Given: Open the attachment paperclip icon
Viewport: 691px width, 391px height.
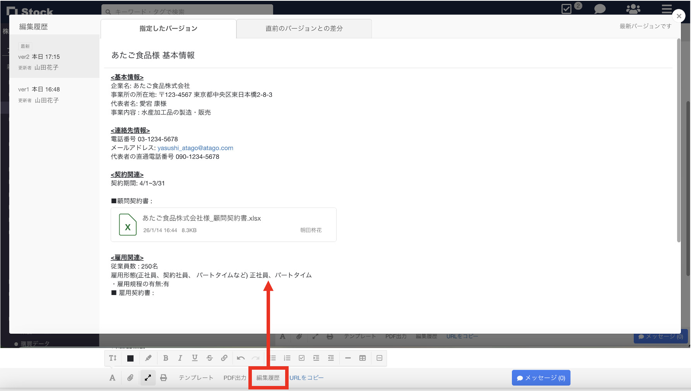Looking at the screenshot, I should point(130,377).
